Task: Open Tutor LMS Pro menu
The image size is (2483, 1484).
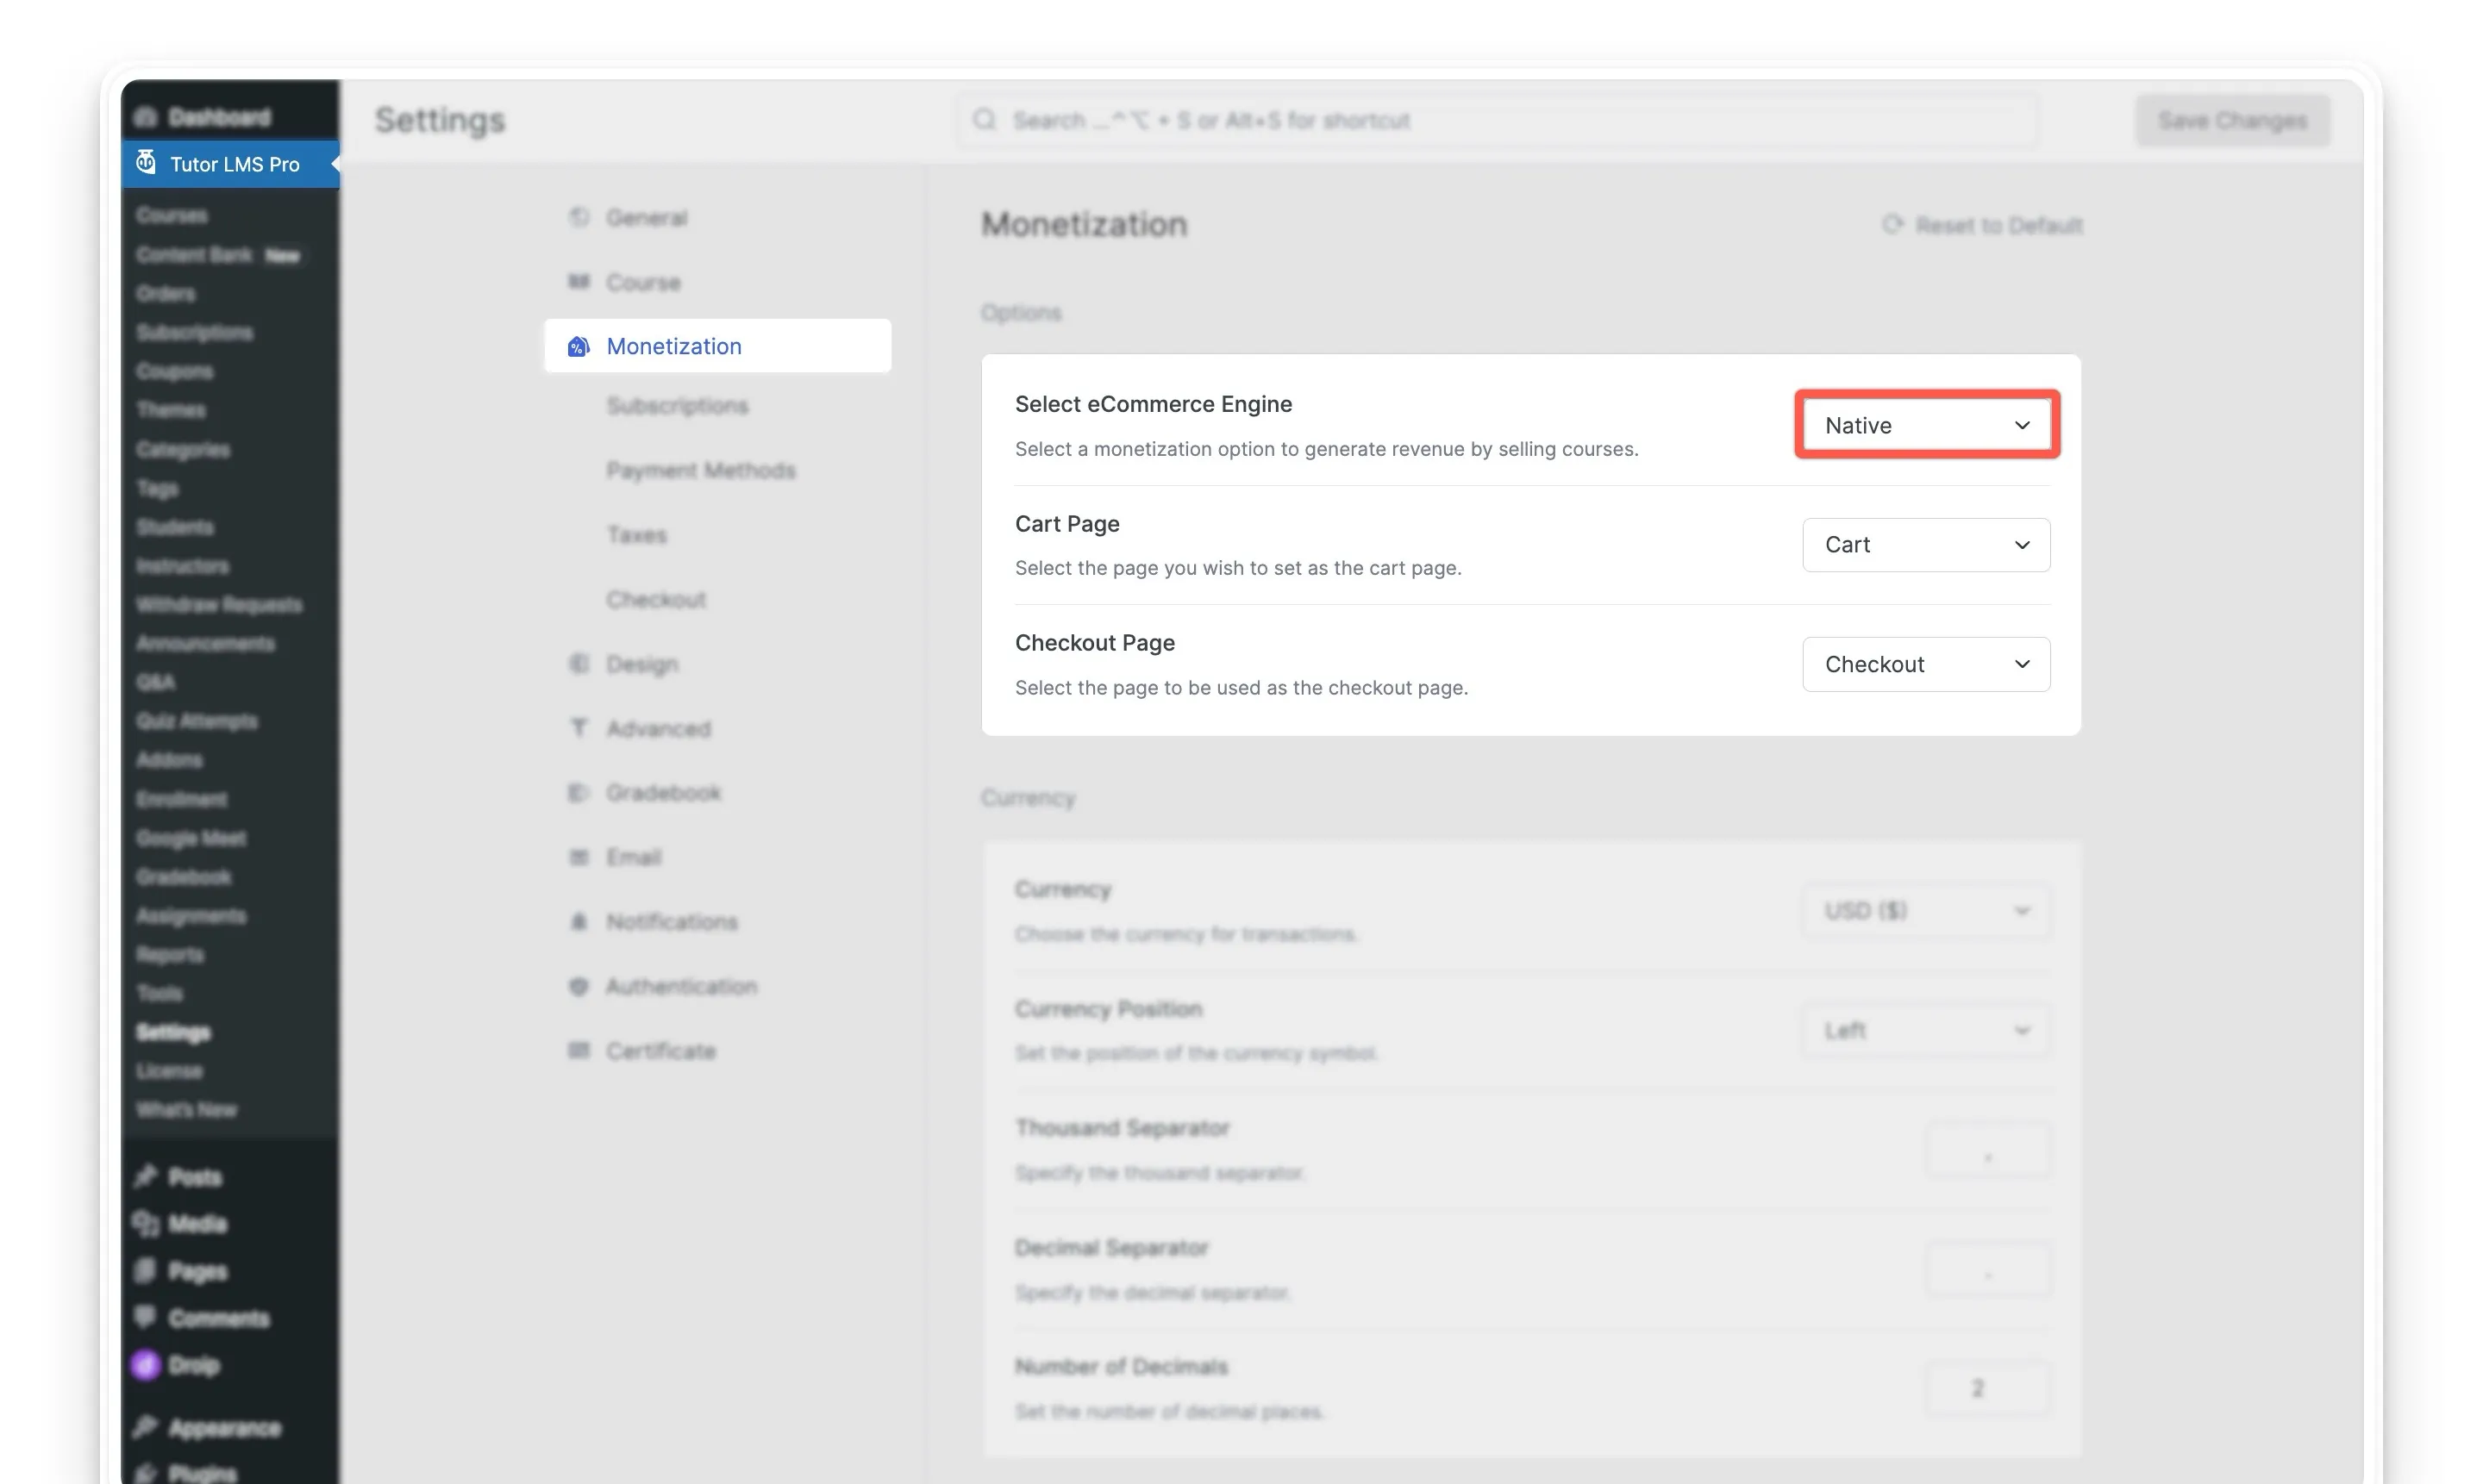Action: click(230, 163)
